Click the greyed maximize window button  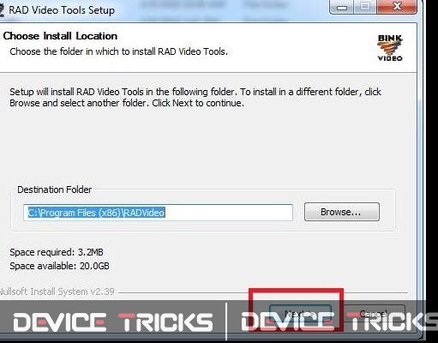point(365,7)
